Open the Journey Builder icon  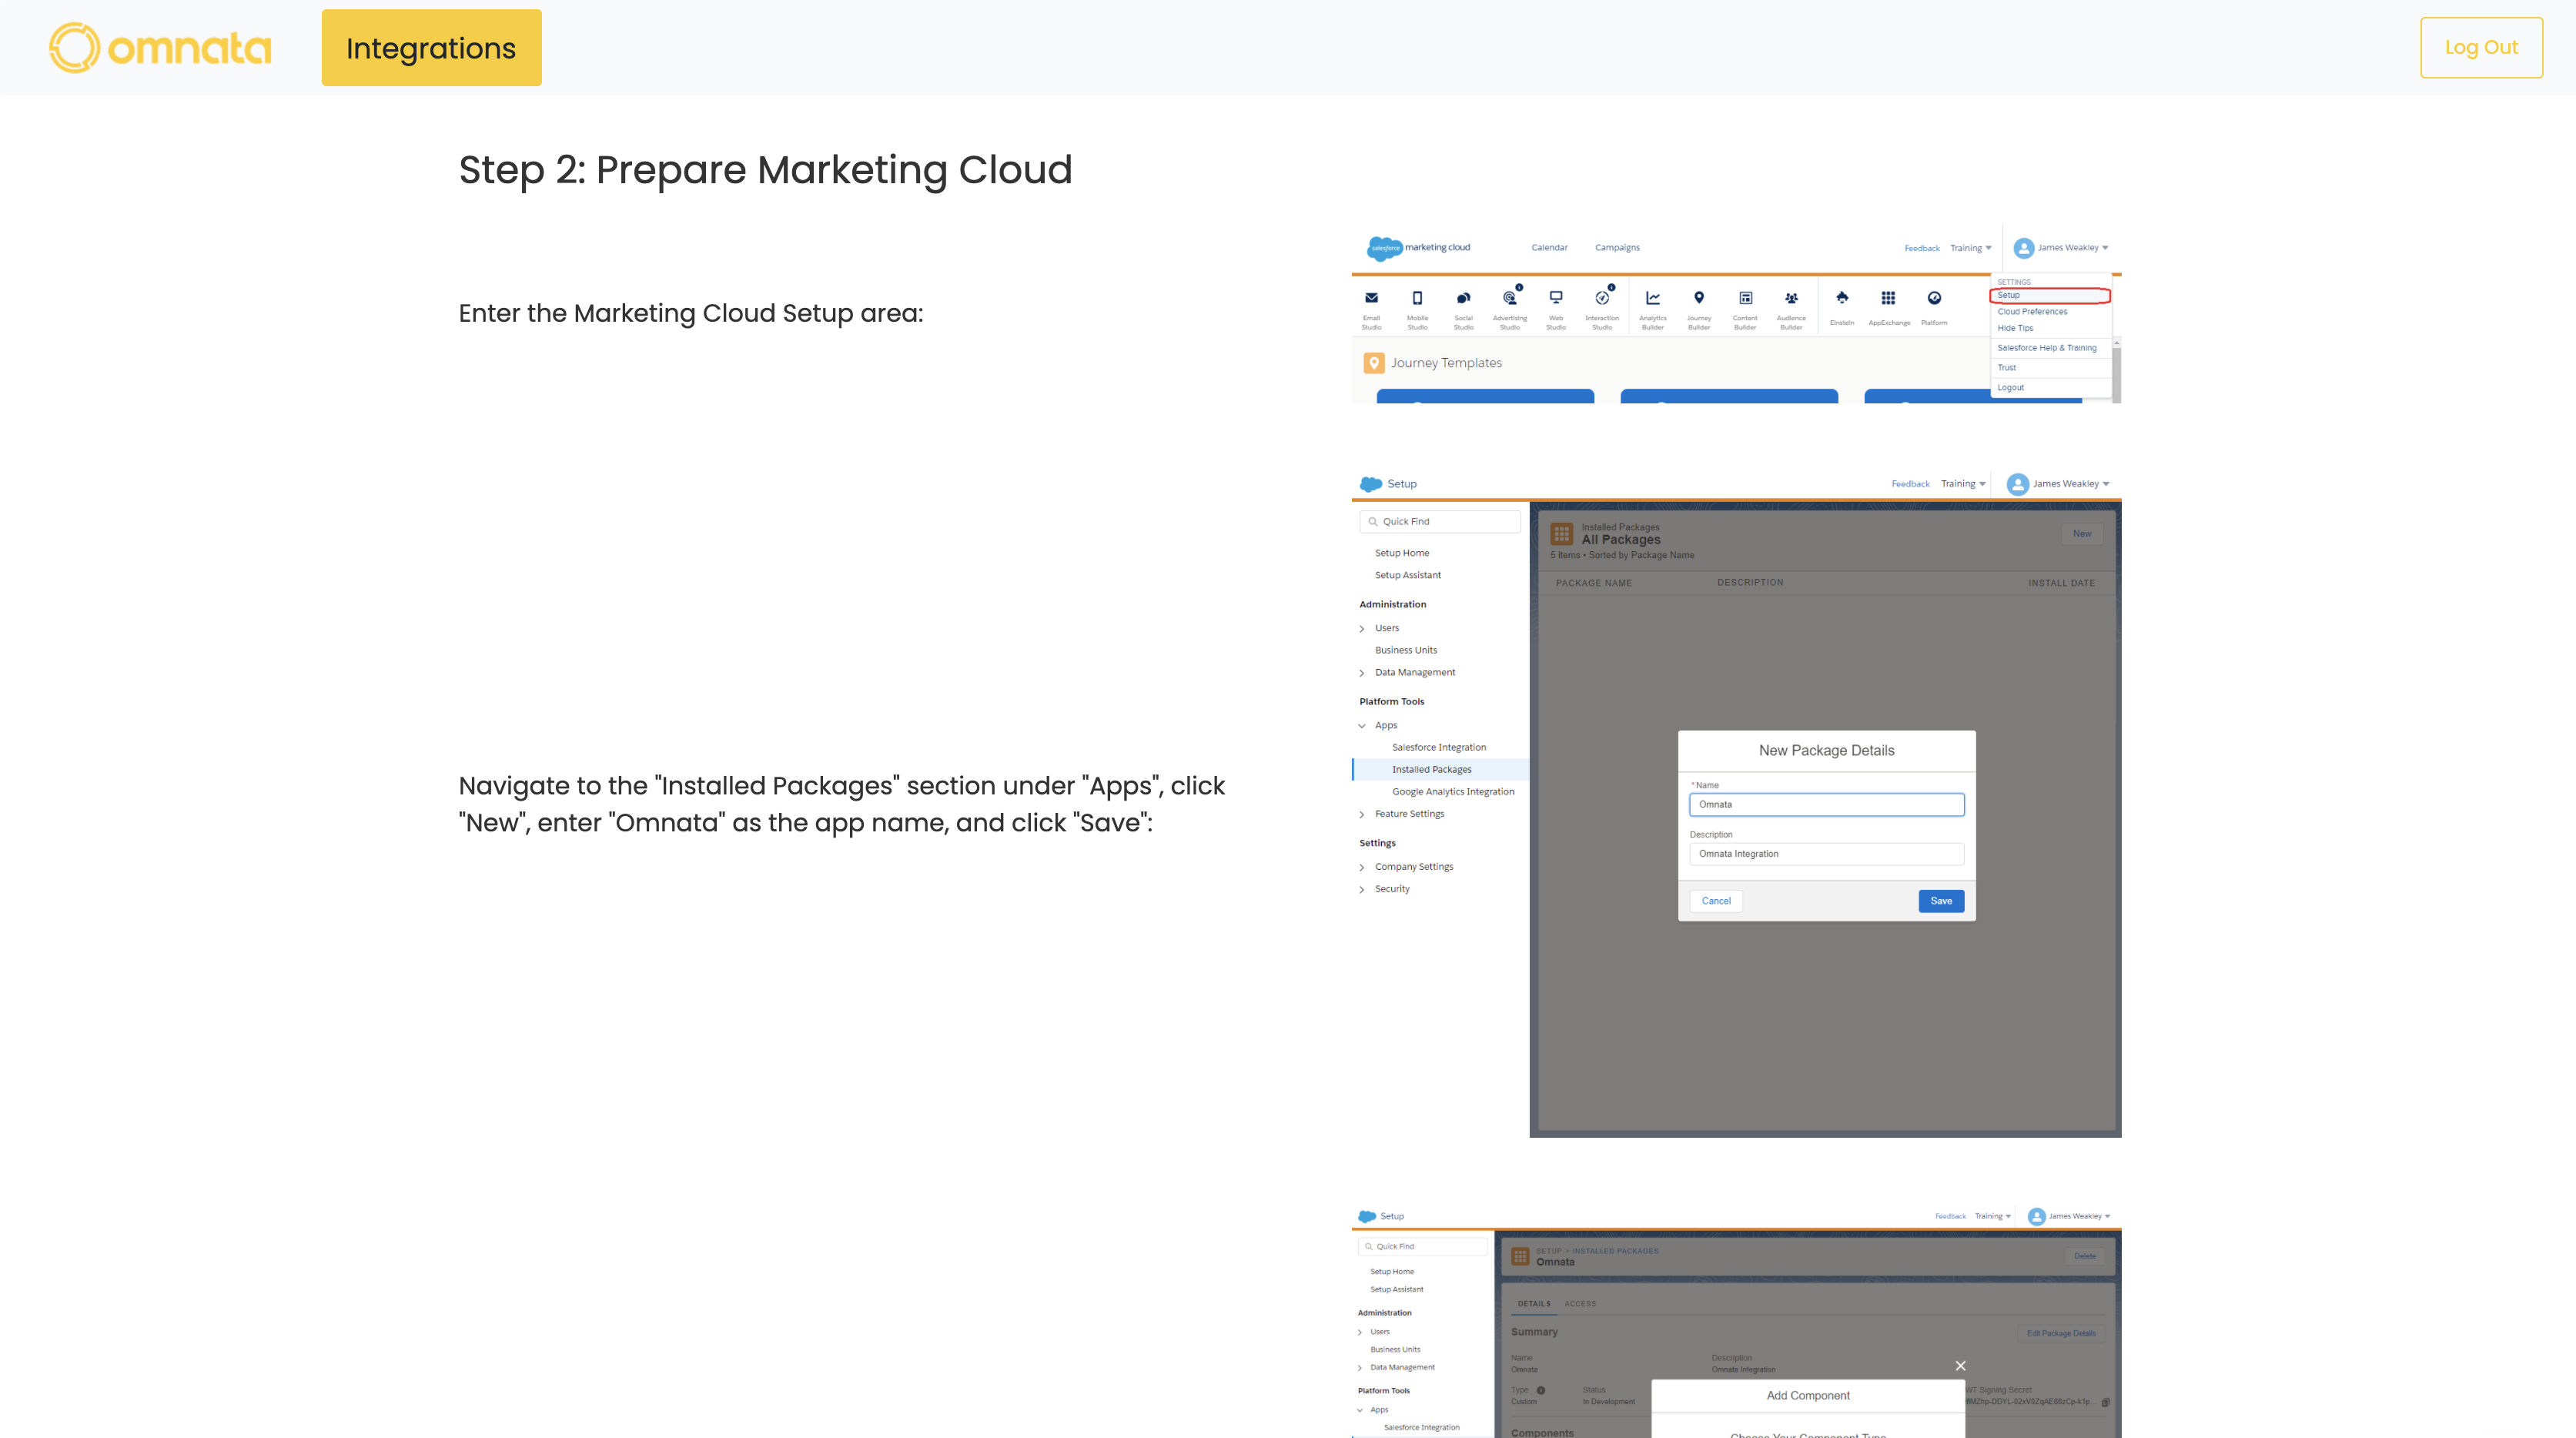1699,298
